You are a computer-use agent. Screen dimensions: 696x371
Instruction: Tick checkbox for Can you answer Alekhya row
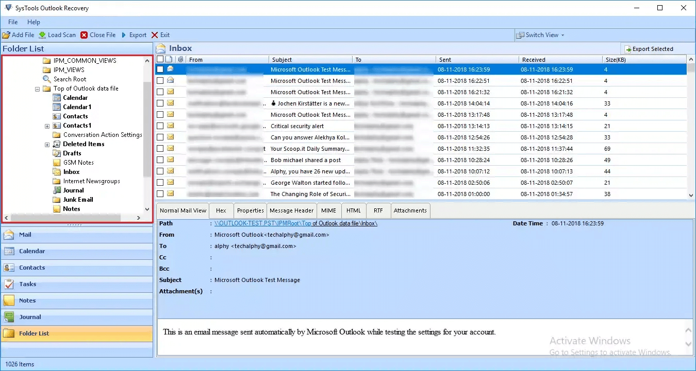(x=160, y=137)
